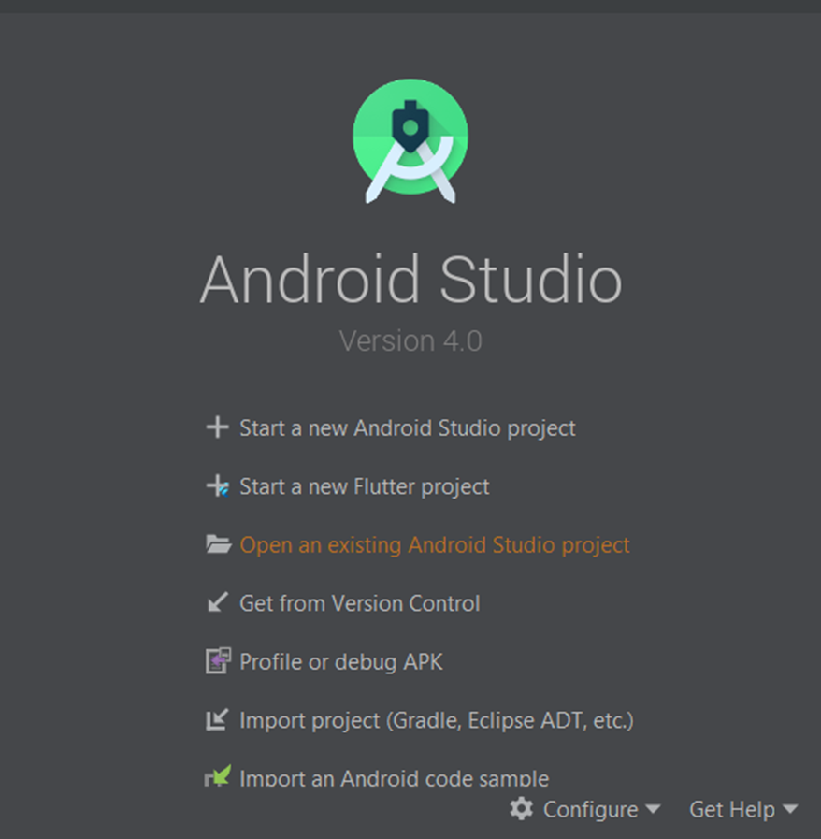Click the Android Studio title text
The image size is (821, 839).
click(x=410, y=280)
